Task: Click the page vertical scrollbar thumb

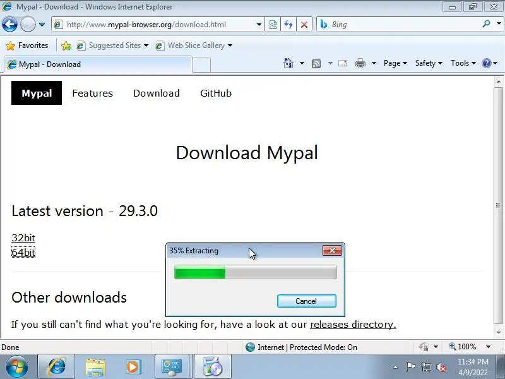Action: (x=498, y=205)
